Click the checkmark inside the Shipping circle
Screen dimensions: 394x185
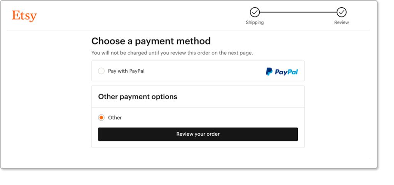point(255,12)
